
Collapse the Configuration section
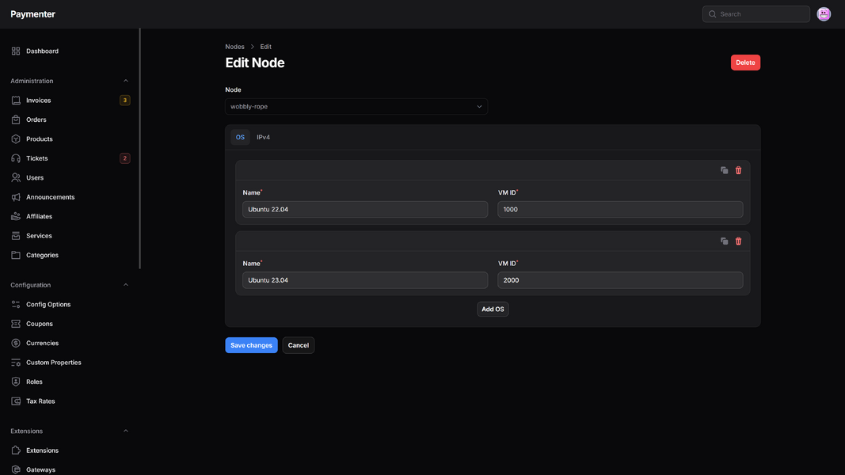tap(126, 285)
